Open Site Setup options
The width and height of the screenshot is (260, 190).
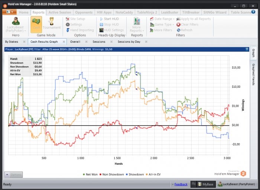[x=75, y=19]
